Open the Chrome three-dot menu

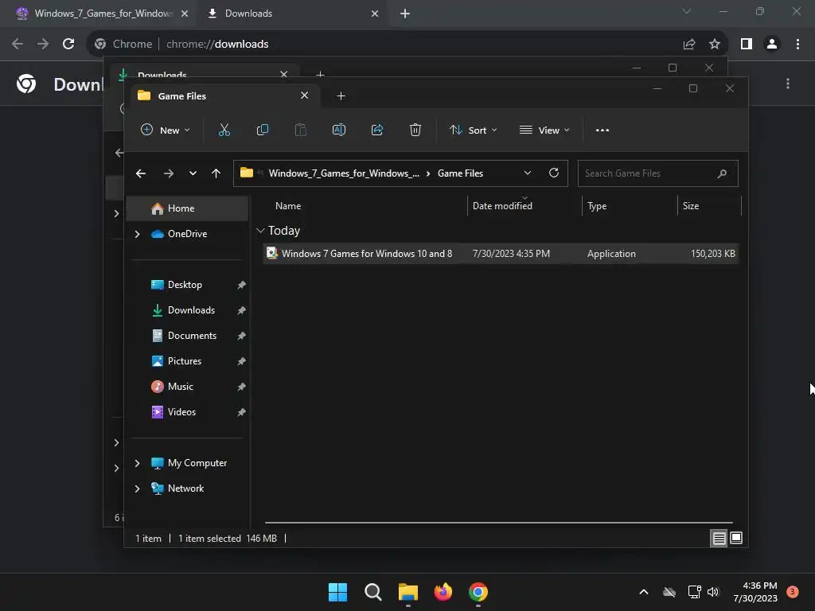(797, 45)
